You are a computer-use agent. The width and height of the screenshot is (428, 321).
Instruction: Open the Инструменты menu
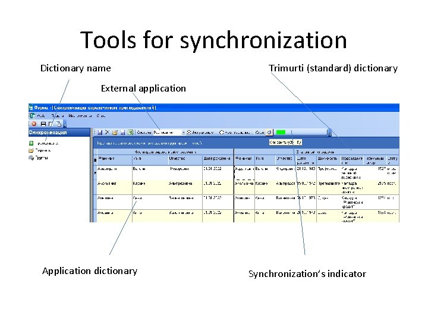coord(80,116)
